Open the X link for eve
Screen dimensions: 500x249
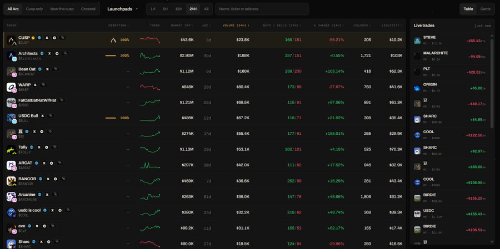click(37, 226)
